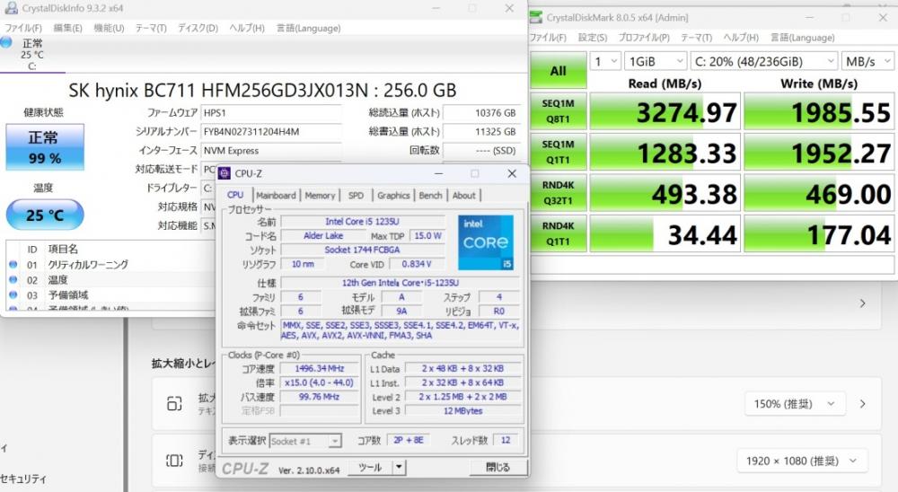Open the 1920 × 1080 (推奨) resolution dropdown
This screenshot has width=898, height=492.
802,461
